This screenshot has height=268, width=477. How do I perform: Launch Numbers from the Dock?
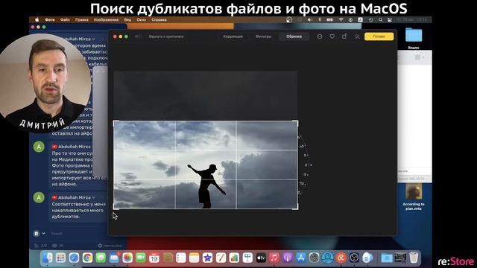point(234,258)
